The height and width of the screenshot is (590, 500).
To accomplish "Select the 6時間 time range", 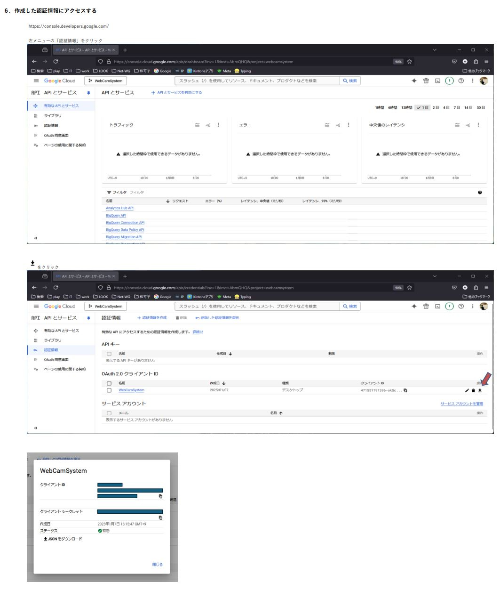I will pos(393,108).
